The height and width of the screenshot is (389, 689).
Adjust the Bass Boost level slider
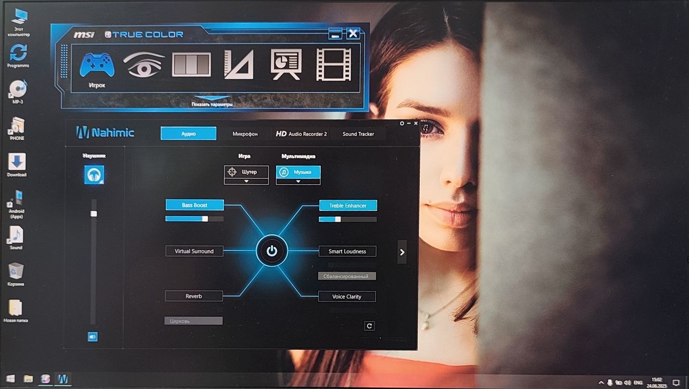(195, 219)
